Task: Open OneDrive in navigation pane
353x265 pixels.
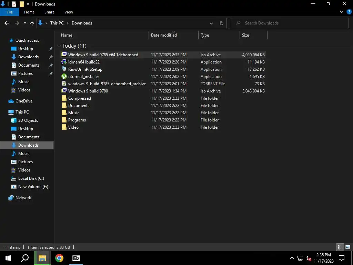Action: coord(24,101)
